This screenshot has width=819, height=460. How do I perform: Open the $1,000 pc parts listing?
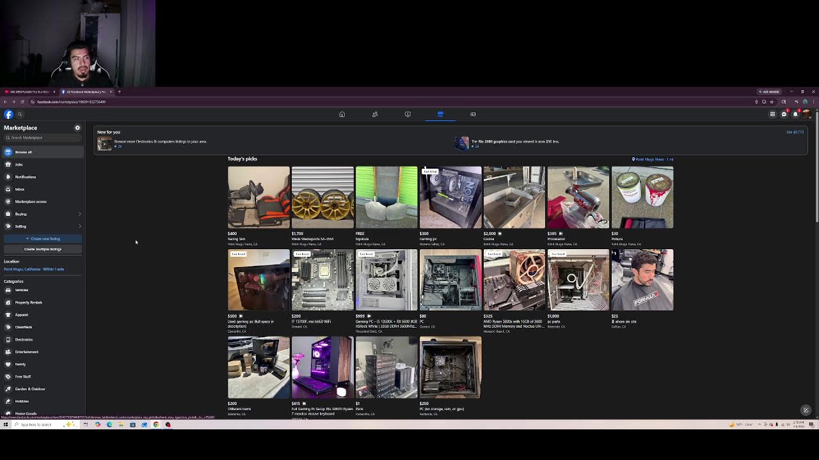point(578,289)
